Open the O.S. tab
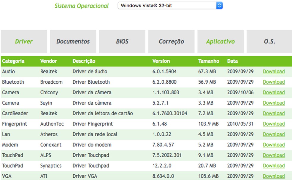The height and width of the screenshot is (180, 292). [269, 41]
